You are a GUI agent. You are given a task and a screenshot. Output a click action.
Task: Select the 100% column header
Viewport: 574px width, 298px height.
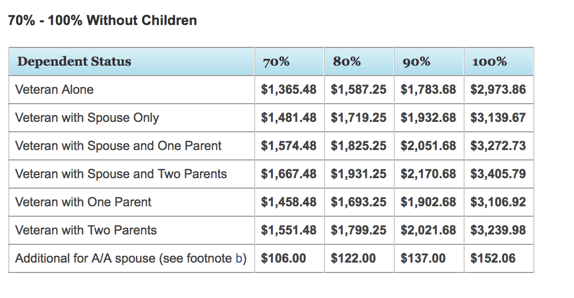(x=489, y=61)
